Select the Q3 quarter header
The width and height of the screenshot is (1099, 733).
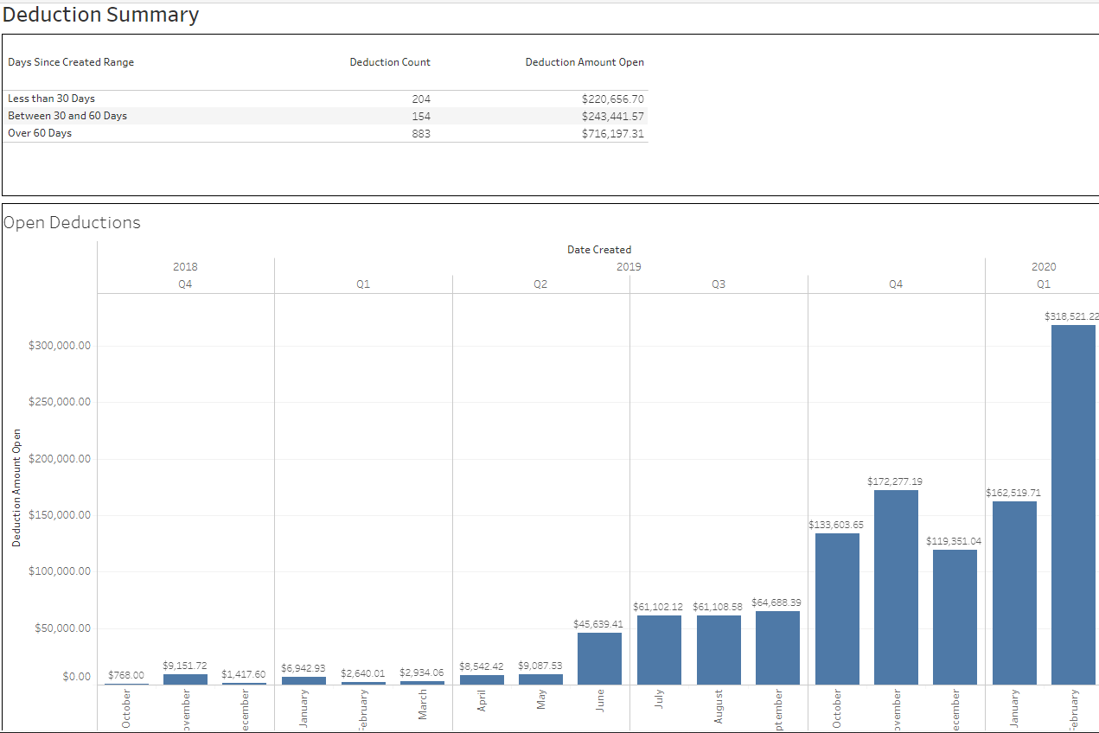point(719,284)
